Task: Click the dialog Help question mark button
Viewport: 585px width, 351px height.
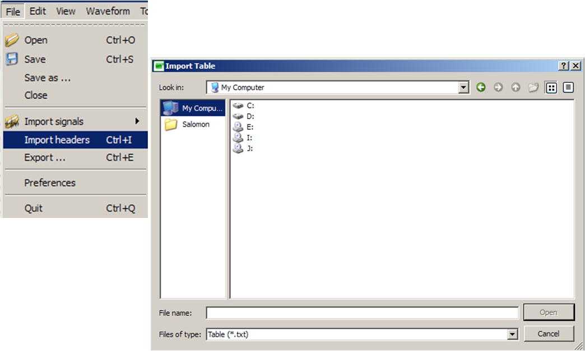Action: click(564, 66)
